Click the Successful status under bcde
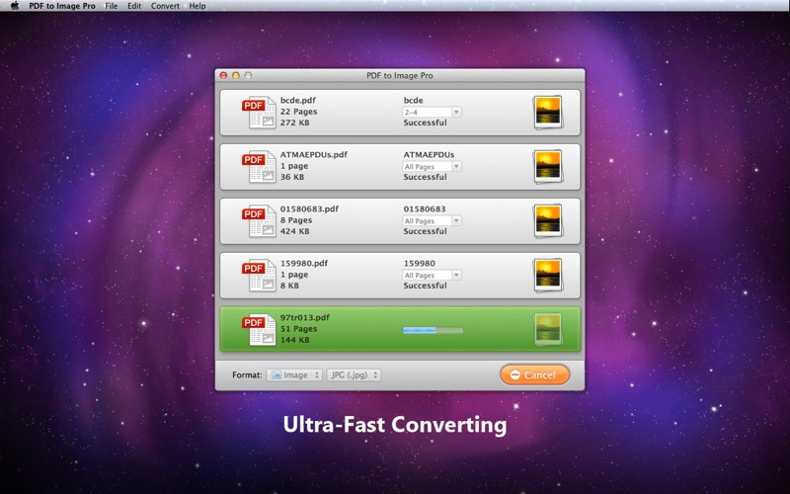The height and width of the screenshot is (494, 790). click(x=425, y=123)
